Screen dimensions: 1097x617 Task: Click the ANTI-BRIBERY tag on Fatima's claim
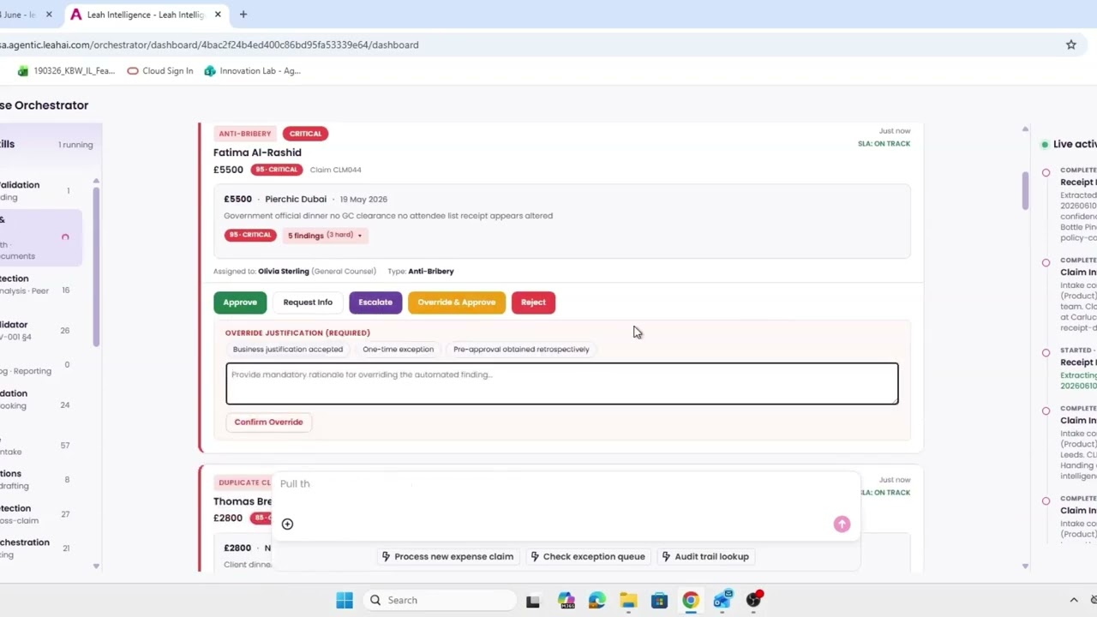pyautogui.click(x=244, y=134)
